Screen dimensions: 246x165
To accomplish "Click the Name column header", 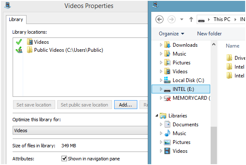I will (x=233, y=46).
